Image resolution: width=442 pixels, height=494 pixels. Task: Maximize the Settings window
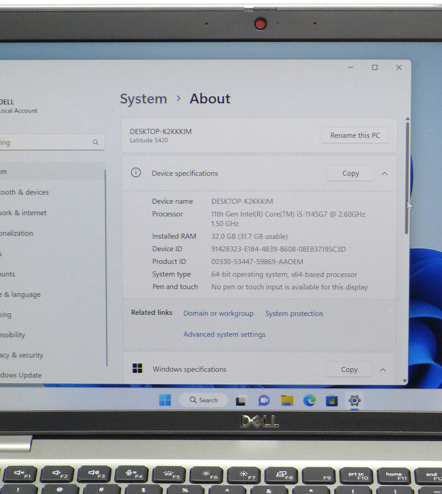point(375,67)
